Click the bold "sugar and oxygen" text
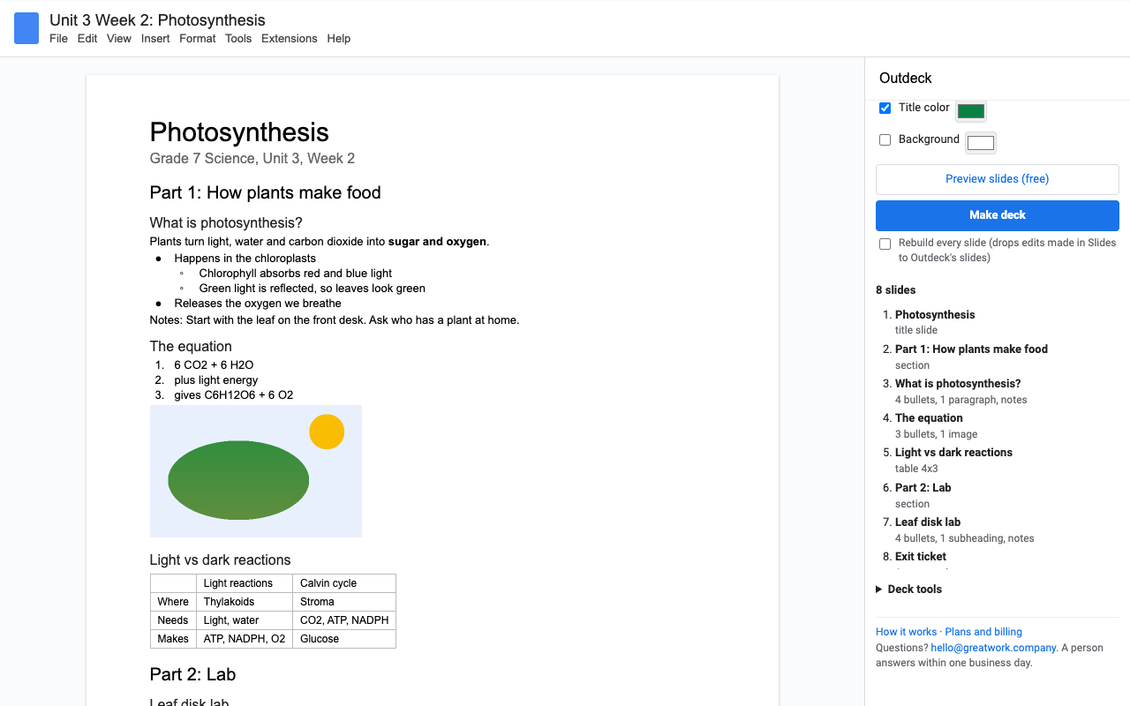This screenshot has width=1130, height=706. (437, 242)
